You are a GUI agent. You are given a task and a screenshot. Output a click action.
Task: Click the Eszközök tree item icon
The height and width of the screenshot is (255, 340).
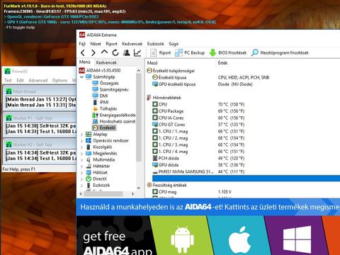(x=89, y=186)
